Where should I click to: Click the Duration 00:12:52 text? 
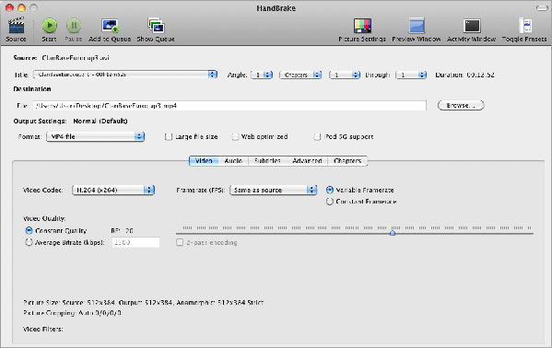(x=464, y=75)
